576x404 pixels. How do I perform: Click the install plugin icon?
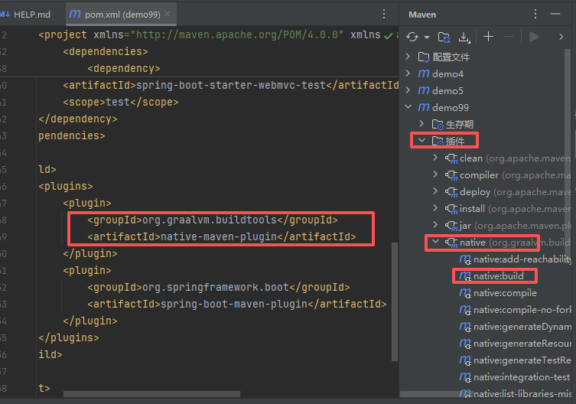point(451,209)
